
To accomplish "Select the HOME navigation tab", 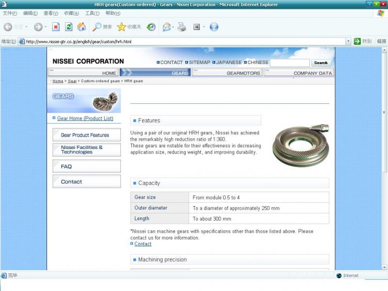I will tap(83, 72).
